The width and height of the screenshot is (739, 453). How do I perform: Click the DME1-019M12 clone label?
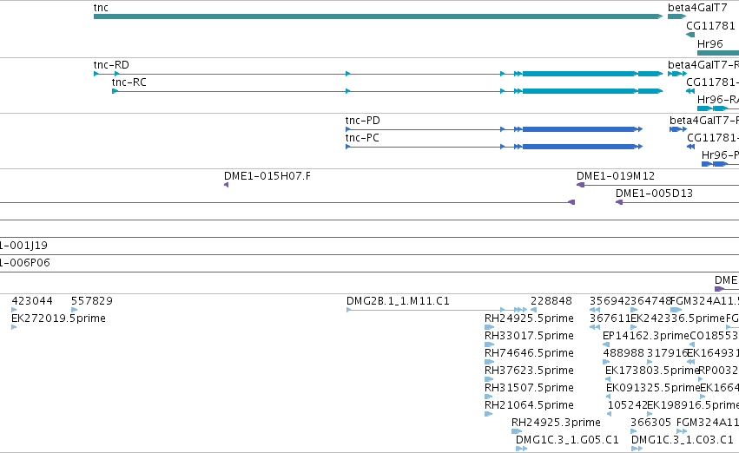(616, 175)
